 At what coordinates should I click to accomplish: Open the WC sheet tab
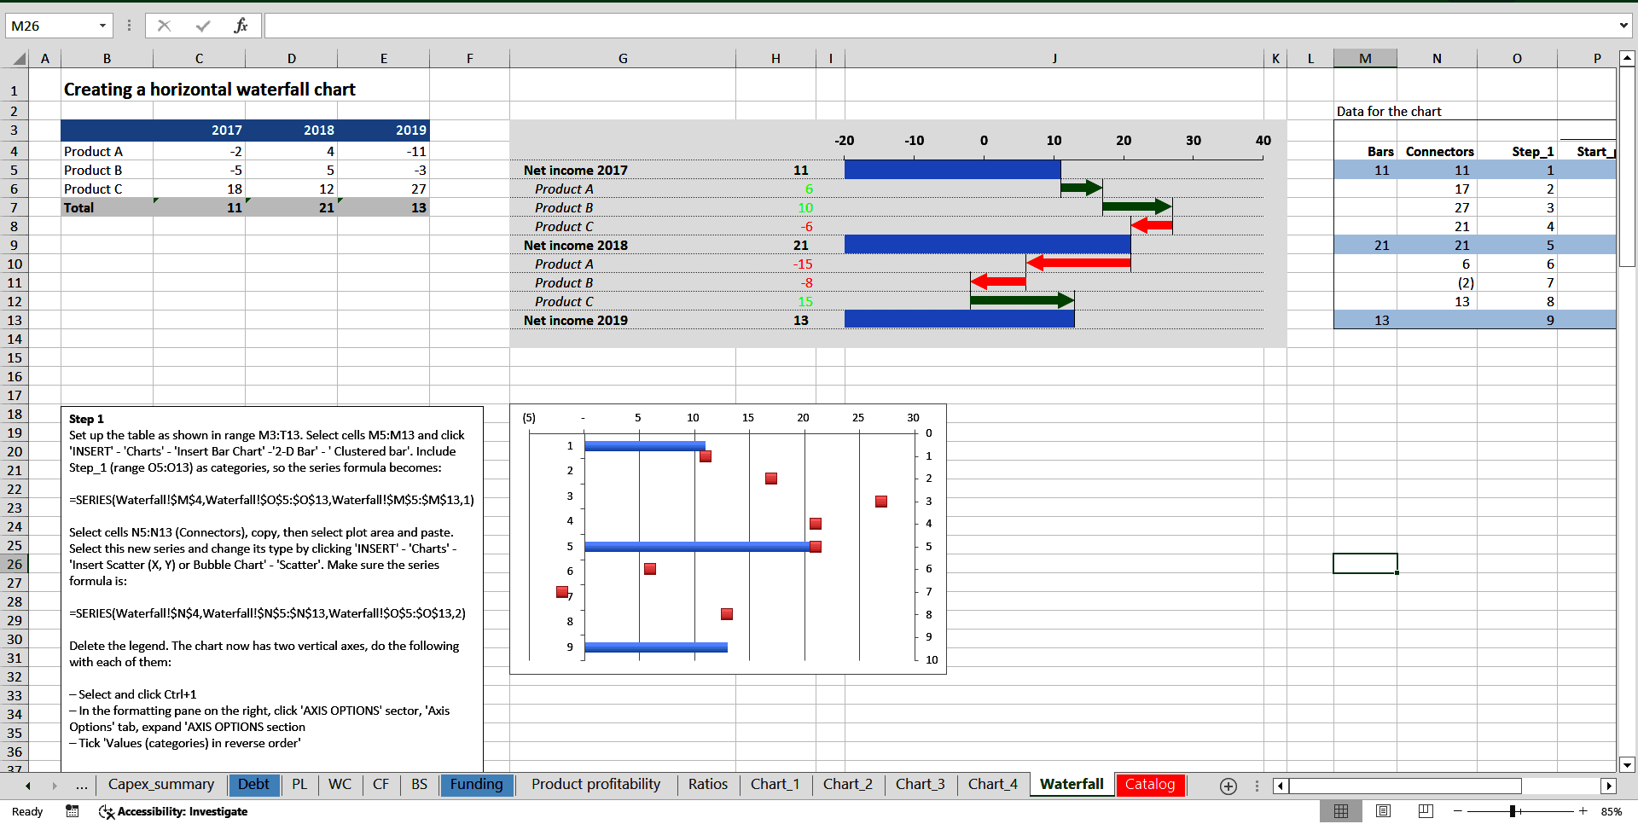click(340, 785)
